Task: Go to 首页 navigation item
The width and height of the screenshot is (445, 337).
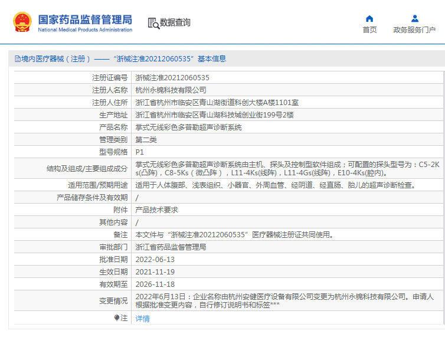Action: click(369, 30)
